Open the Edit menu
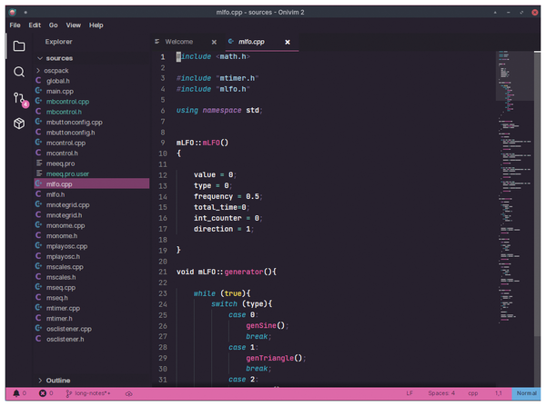Screen dimensions: 546x406 coord(35,25)
